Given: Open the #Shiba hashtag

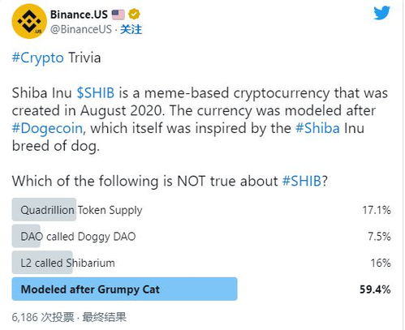Looking at the screenshot, I should 317,128.
